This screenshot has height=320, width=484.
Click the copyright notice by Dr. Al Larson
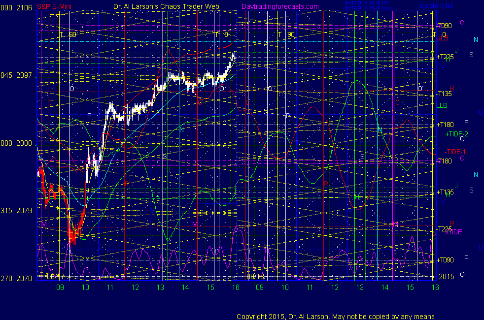coord(337,317)
